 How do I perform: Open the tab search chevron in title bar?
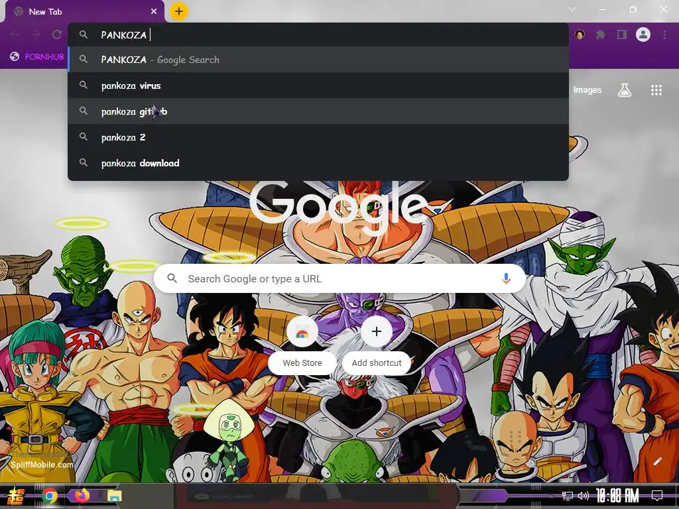pyautogui.click(x=572, y=9)
